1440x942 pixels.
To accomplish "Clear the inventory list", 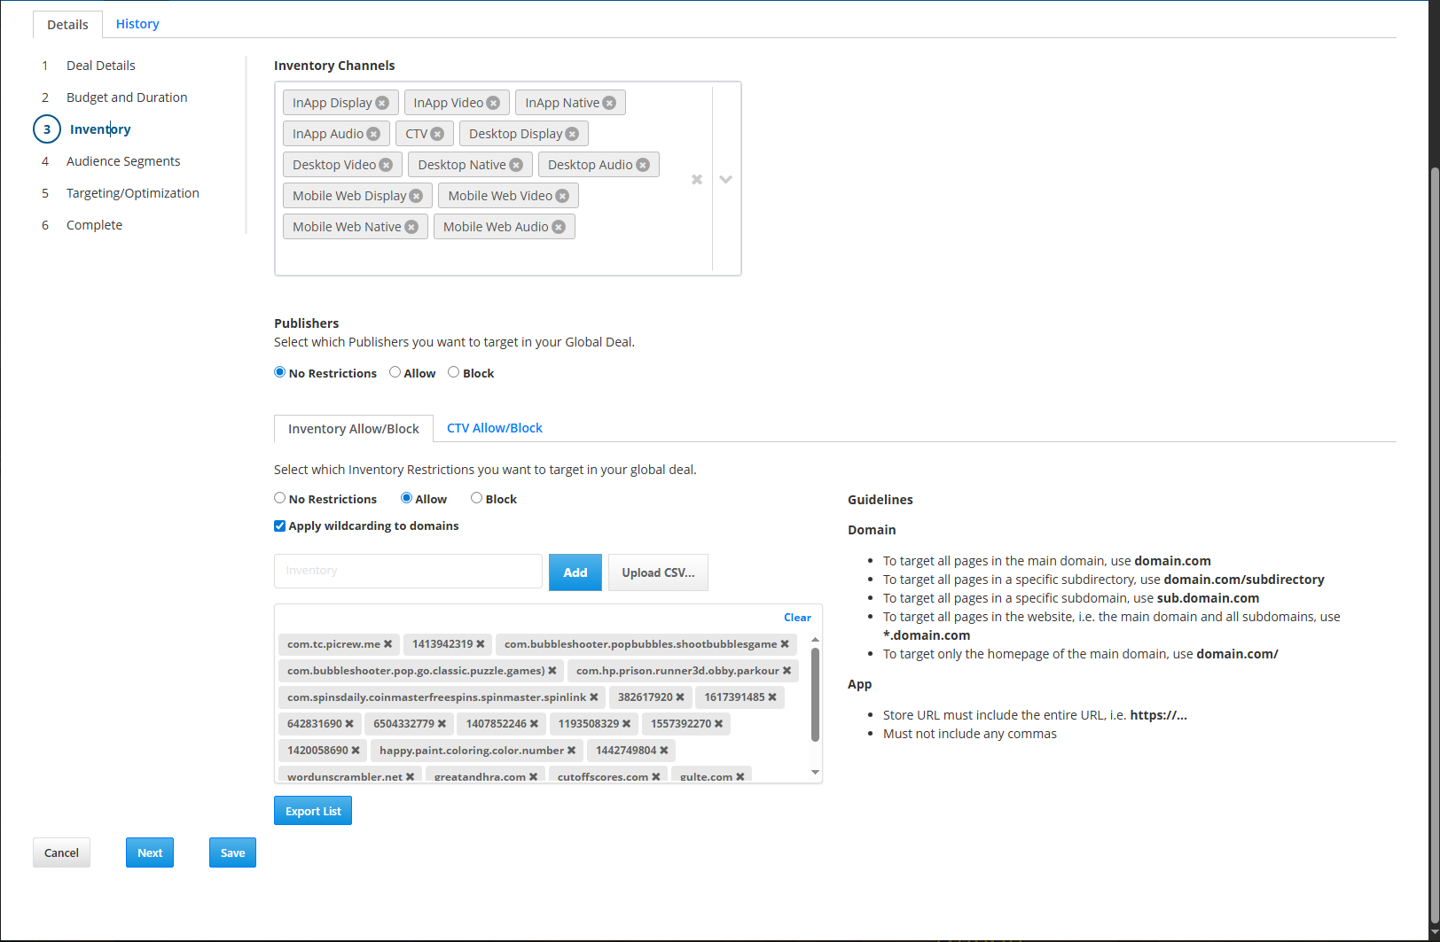I will click(796, 618).
